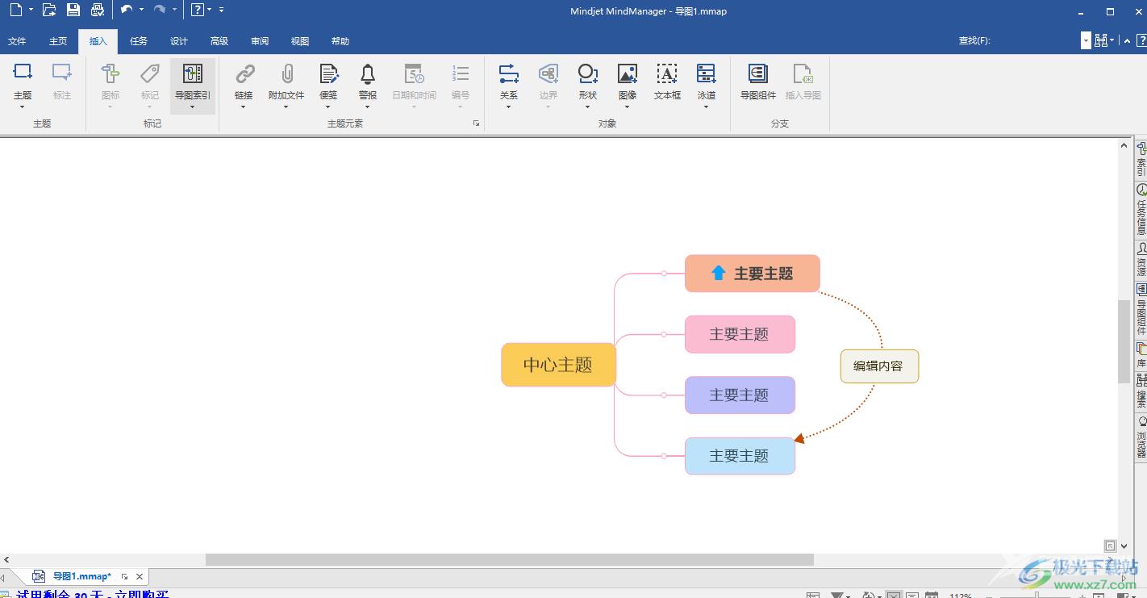The height and width of the screenshot is (598, 1147).
Task: Collapse the ribbon with the caret arrow
Action: tap(1128, 41)
